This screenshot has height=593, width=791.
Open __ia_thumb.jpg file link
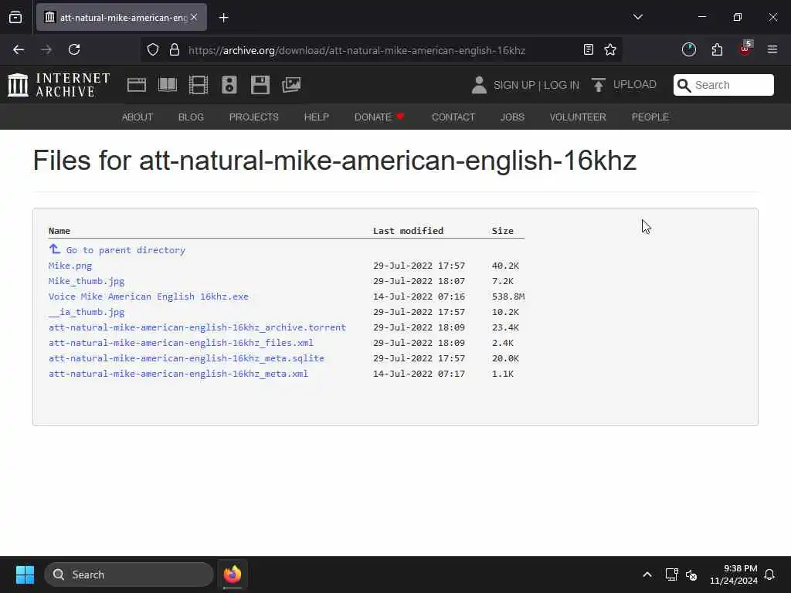tap(87, 312)
